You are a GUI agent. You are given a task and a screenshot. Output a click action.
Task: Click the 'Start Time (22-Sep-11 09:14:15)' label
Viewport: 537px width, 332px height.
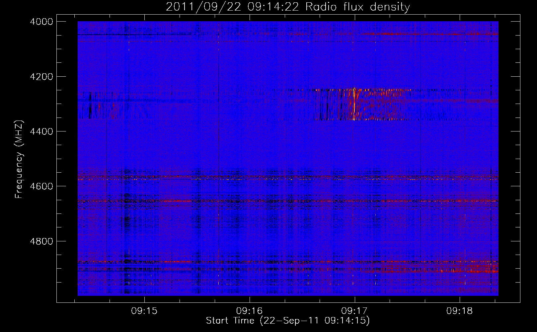288,321
